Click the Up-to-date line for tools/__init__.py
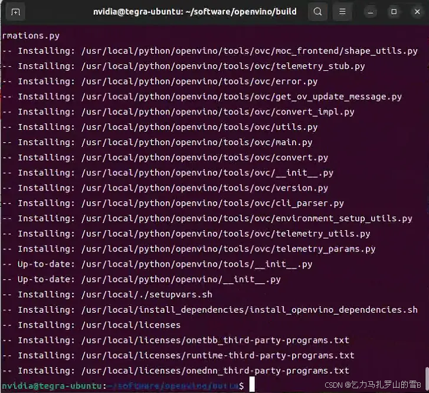 tap(158, 264)
